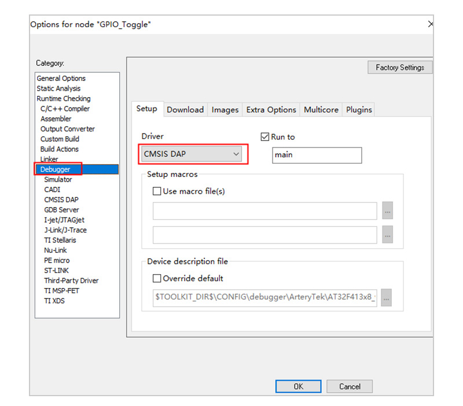
Task: Click the browse button for first macro file
Action: point(388,211)
